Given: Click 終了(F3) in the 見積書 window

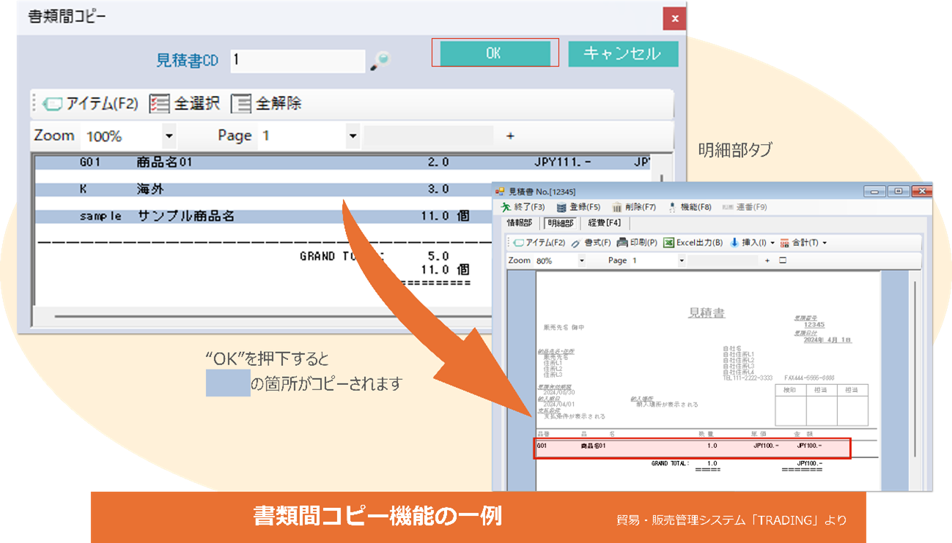Looking at the screenshot, I should point(523,207).
